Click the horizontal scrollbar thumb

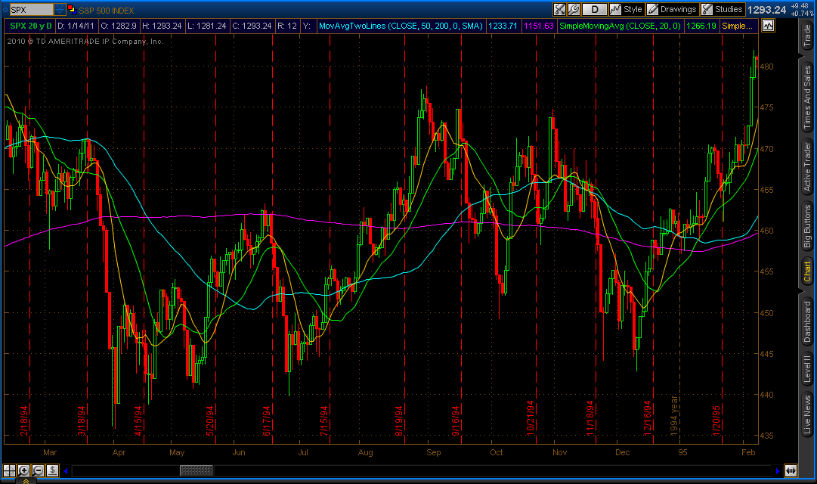point(197,470)
